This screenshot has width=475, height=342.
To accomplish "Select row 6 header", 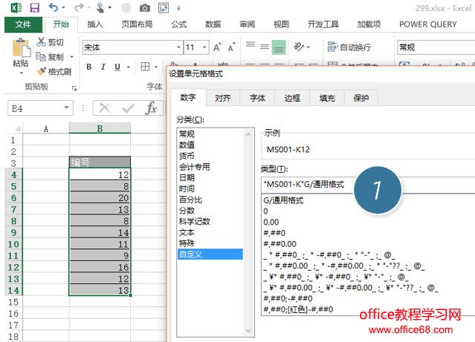I will pyautogui.click(x=14, y=198).
